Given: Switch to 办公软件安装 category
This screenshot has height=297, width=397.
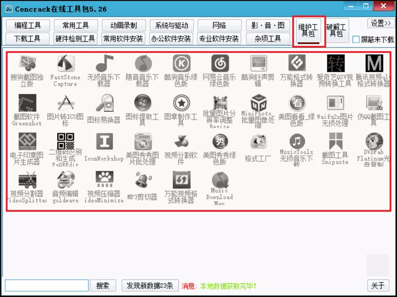Looking at the screenshot, I should click(171, 39).
